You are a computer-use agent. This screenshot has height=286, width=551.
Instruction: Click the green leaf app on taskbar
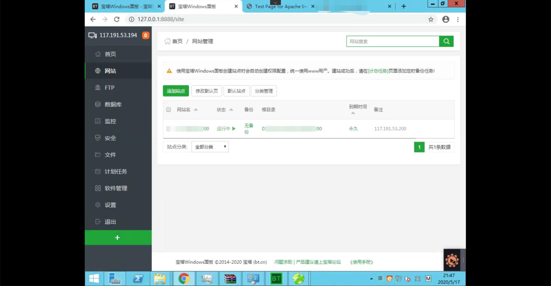coord(298,278)
